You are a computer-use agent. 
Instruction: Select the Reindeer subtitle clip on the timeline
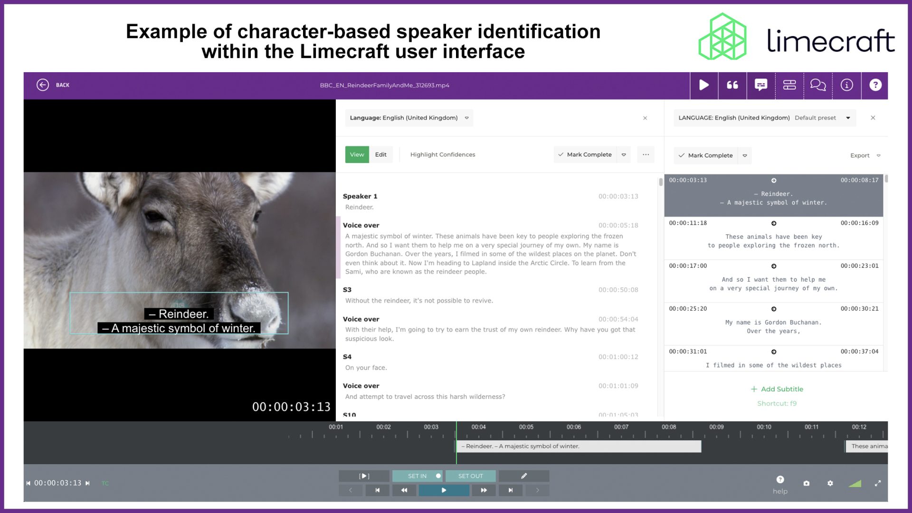click(x=578, y=446)
